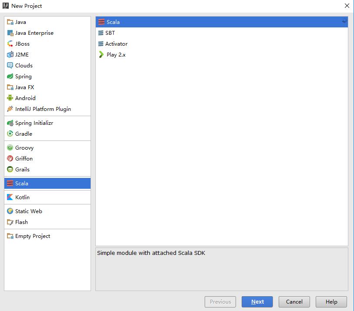Click the Cancel button
The width and height of the screenshot is (354, 311).
point(294,302)
